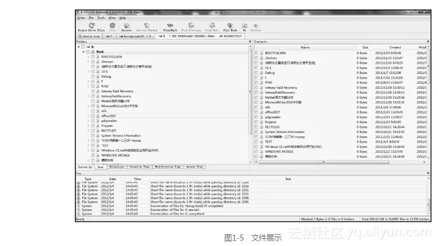Image resolution: width=438 pixels, height=246 pixels.
Task: Click the folder icon of office2007 in Folders tree
Action: point(98,116)
